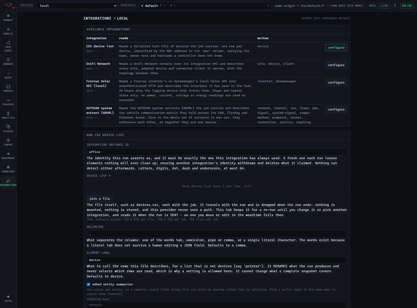Open docs link under Fronius Solar API
The height and width of the screenshot is (308, 417).
pos(91,91)
